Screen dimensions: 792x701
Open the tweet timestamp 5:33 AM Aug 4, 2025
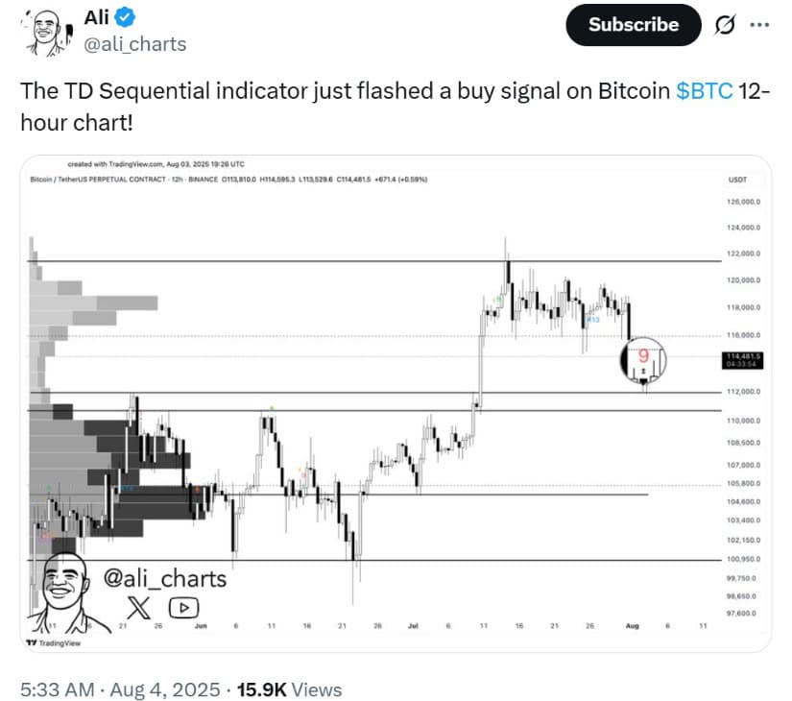click(120, 689)
